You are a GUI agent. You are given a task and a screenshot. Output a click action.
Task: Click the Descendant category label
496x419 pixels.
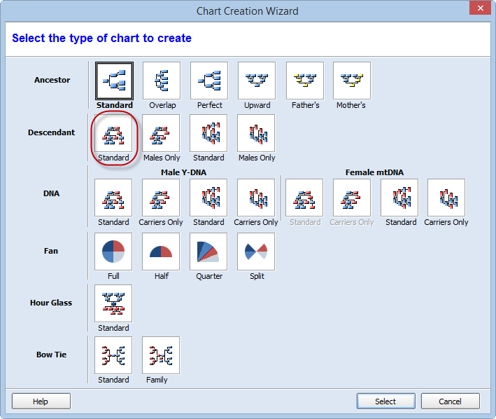pos(52,132)
